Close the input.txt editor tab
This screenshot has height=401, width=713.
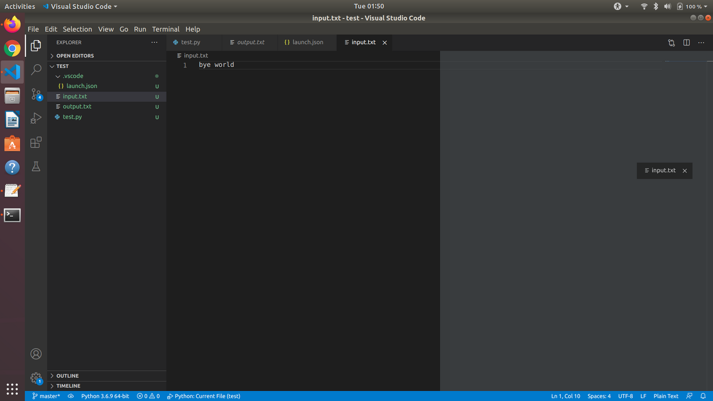click(x=384, y=42)
